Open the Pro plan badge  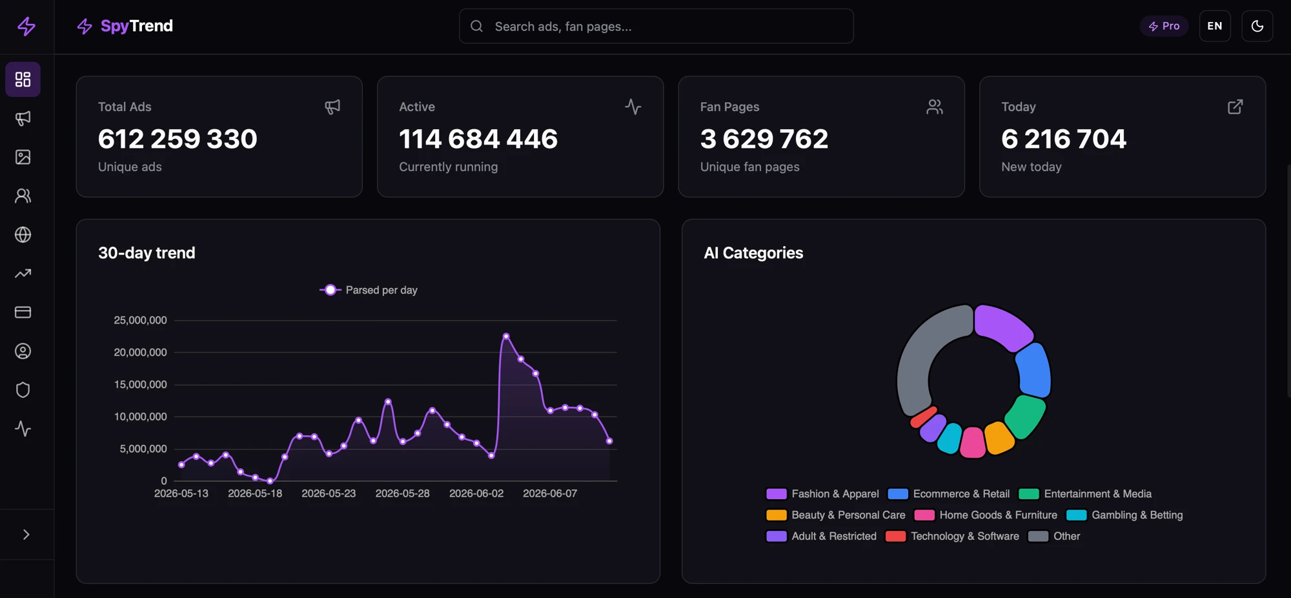point(1164,26)
